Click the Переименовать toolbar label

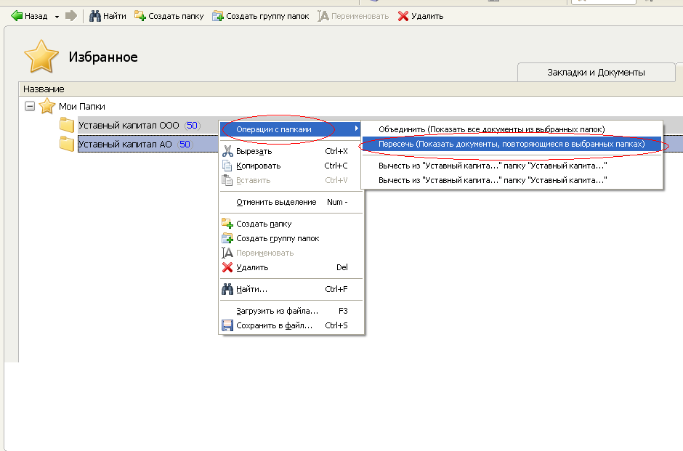pos(360,16)
